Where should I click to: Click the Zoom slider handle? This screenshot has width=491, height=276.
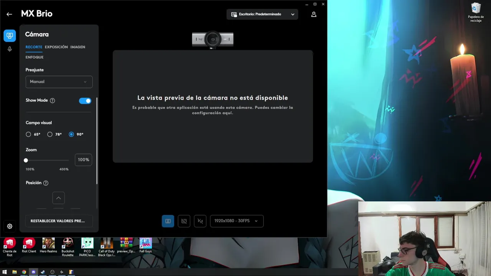26,160
